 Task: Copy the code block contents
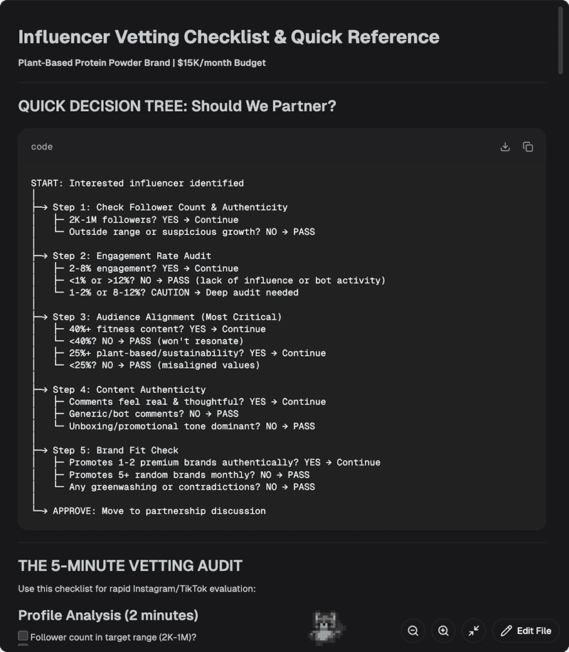(528, 147)
